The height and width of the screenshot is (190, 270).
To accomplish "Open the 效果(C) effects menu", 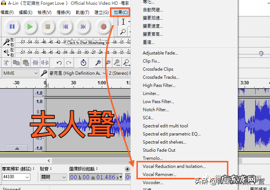I will point(120,13).
